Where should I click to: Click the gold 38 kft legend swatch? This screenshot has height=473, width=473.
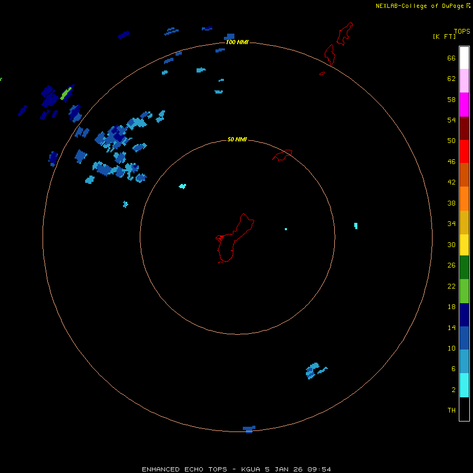click(464, 222)
